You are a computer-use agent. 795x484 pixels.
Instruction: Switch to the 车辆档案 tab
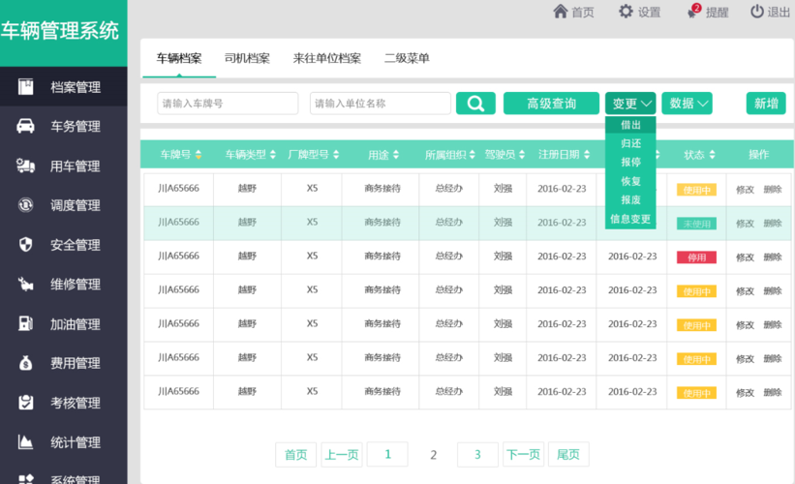pos(179,58)
